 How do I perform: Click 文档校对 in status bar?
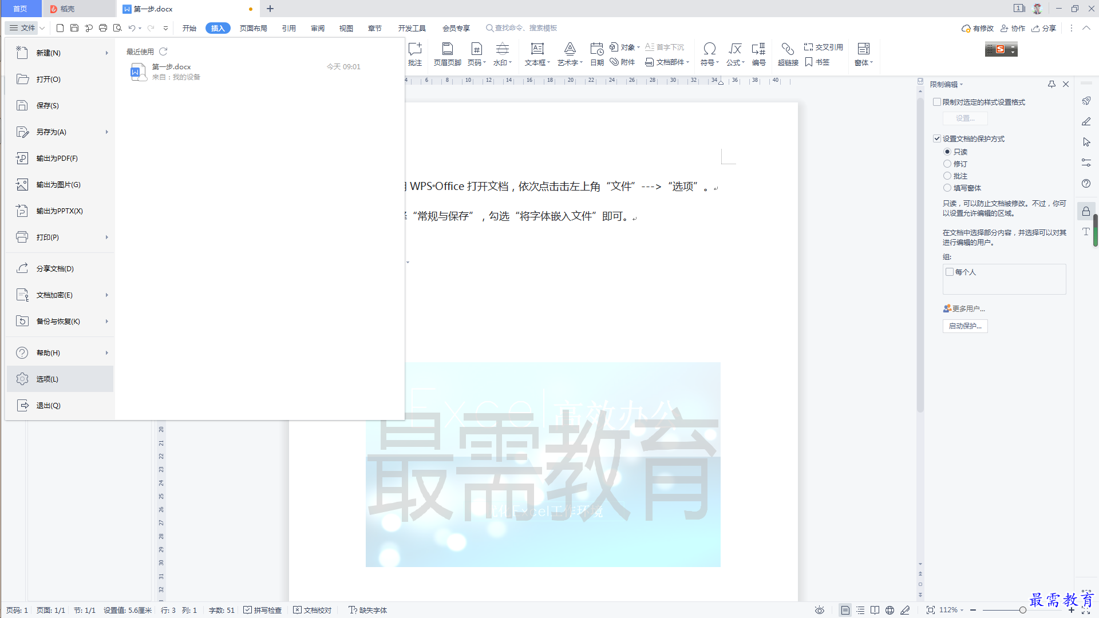(313, 610)
